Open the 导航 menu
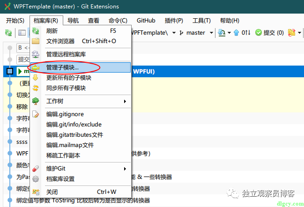The image size is (304, 207). pyautogui.click(x=73, y=21)
